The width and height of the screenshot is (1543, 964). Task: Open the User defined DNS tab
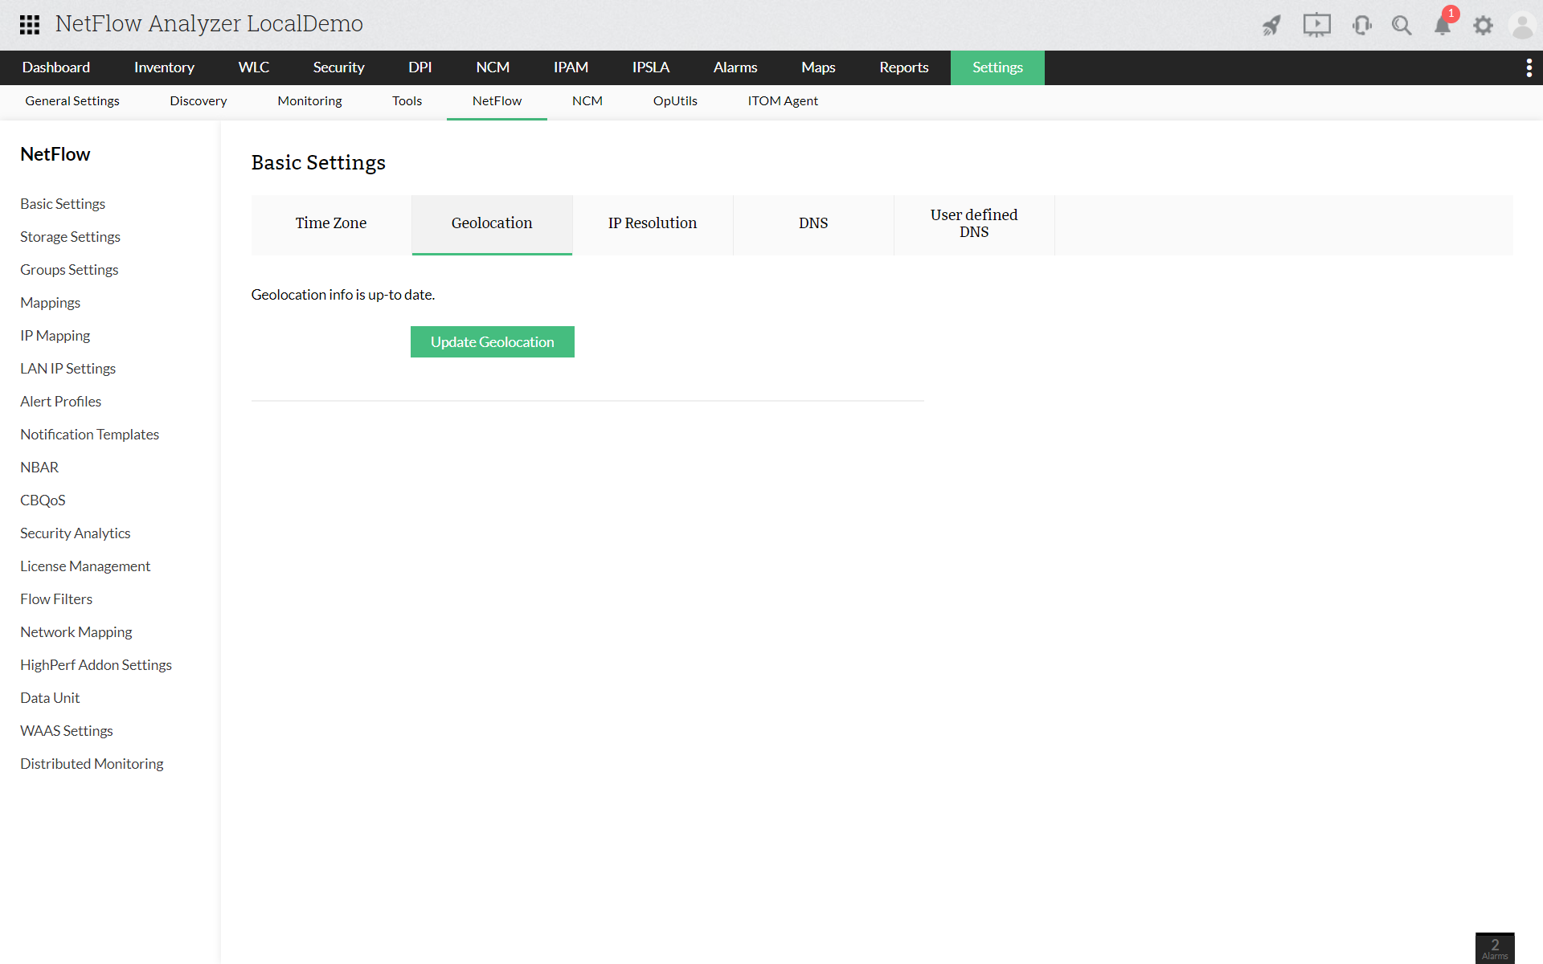pos(973,223)
